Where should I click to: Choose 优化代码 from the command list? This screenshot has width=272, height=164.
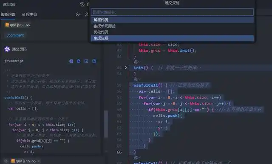click(172, 32)
